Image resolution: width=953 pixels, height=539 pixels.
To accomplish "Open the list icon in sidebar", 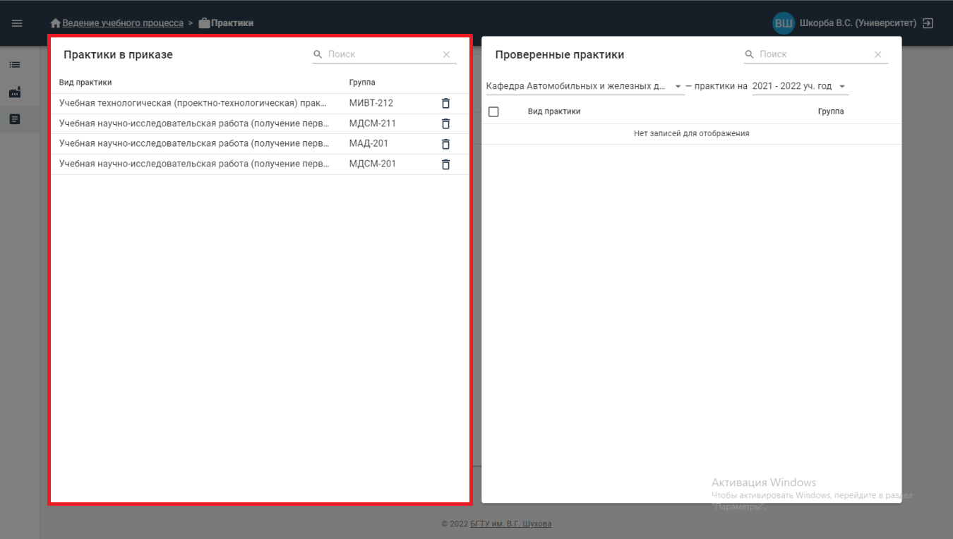I will tap(15, 65).
